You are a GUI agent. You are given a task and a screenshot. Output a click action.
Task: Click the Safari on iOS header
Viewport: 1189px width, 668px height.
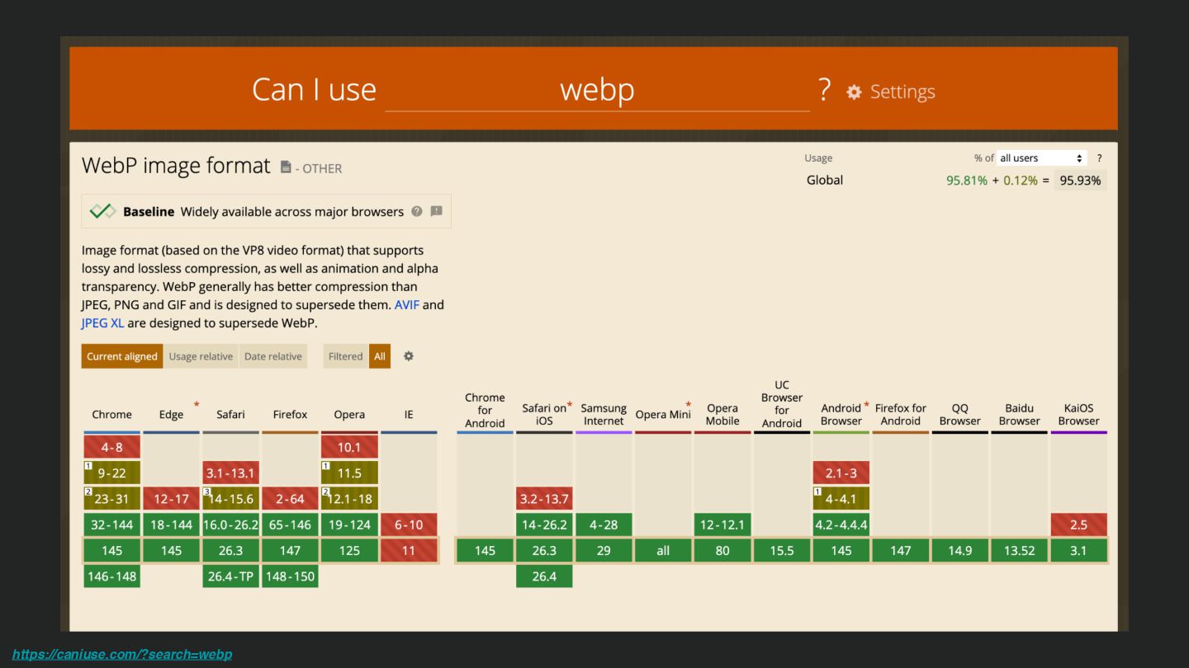tap(544, 414)
